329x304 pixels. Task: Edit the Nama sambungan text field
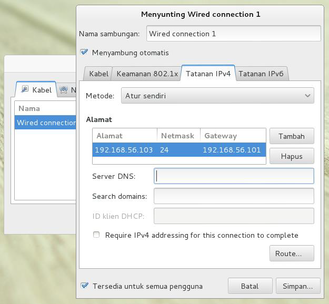tap(233, 34)
